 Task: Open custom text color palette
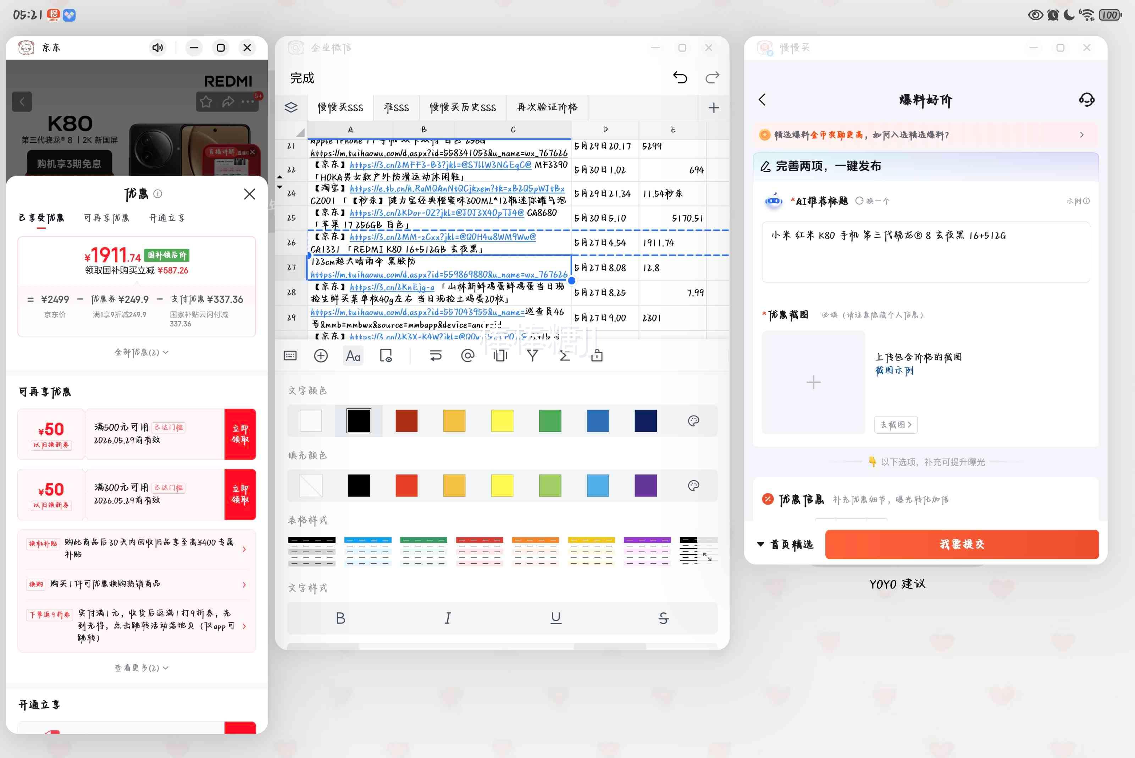693,421
